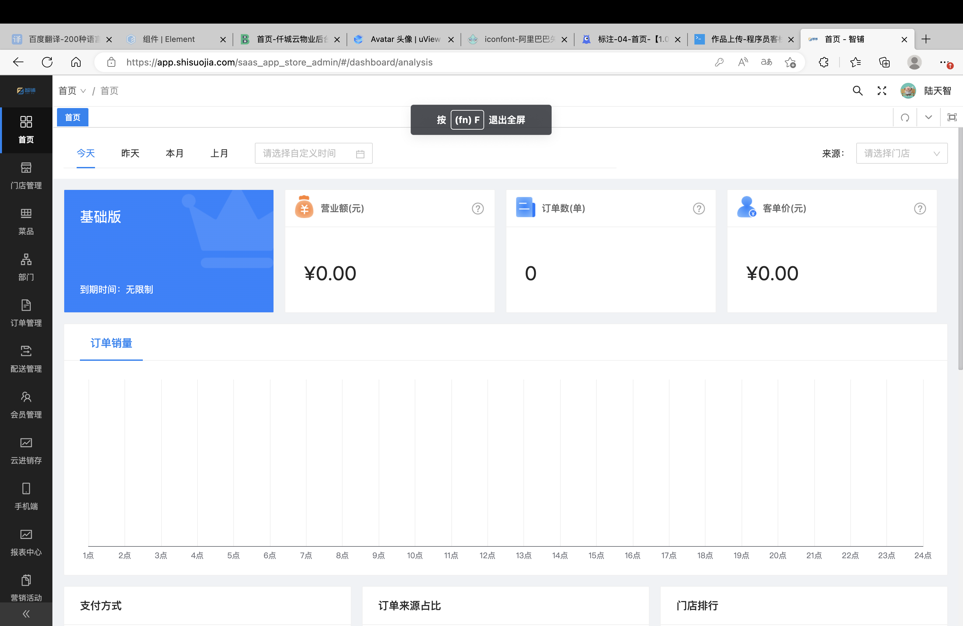Open 云进销存 in the sidebar
This screenshot has width=963, height=626.
(x=26, y=451)
